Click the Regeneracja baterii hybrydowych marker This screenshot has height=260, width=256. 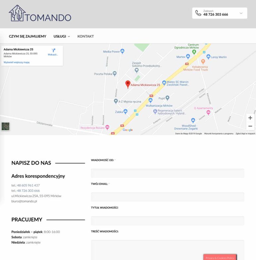tap(155, 111)
